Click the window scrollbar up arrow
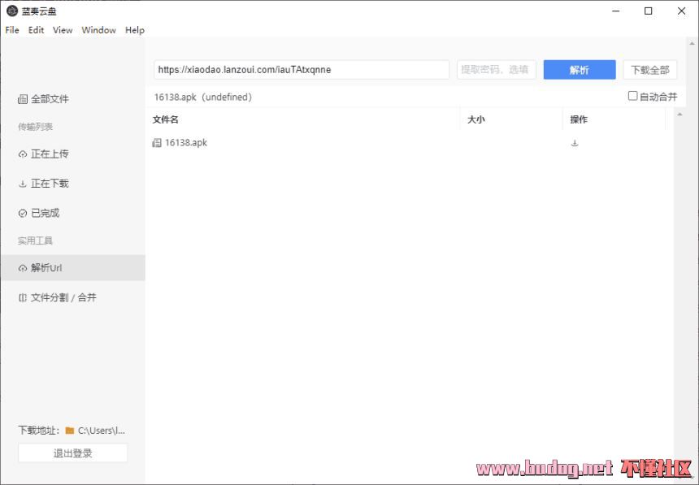The height and width of the screenshot is (485, 699). 692,44
